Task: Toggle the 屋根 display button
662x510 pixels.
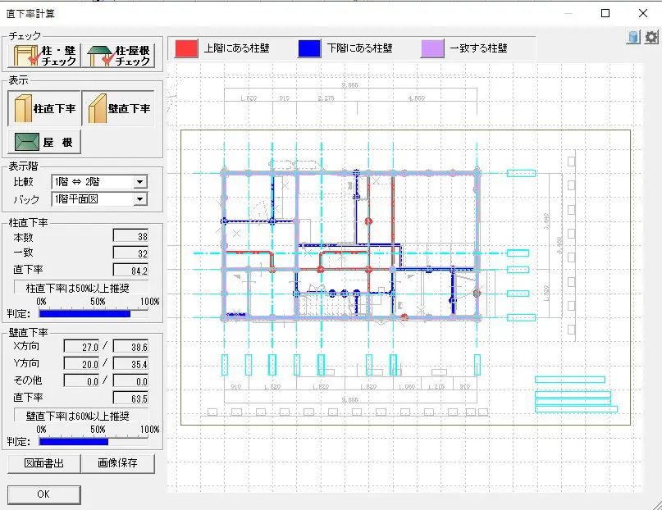Action: 44,143
